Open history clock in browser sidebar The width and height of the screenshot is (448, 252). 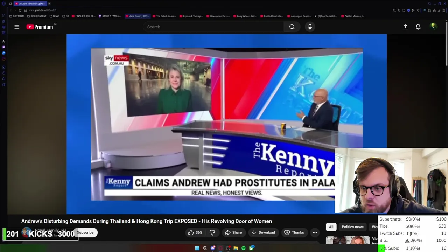(x=3, y=73)
